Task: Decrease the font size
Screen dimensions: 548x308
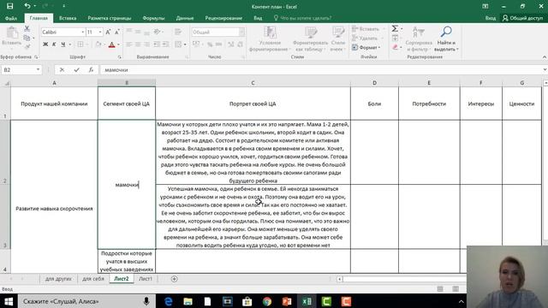Action: (x=117, y=33)
